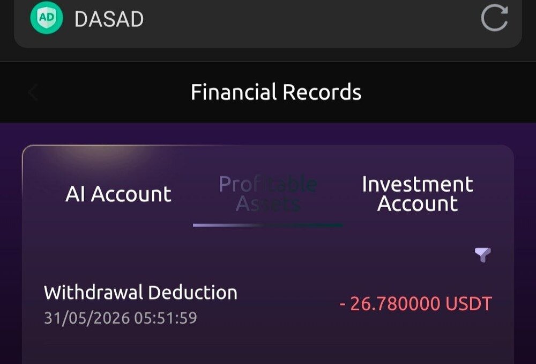
Task: Tap the green AD shield icon
Action: pyautogui.click(x=47, y=18)
